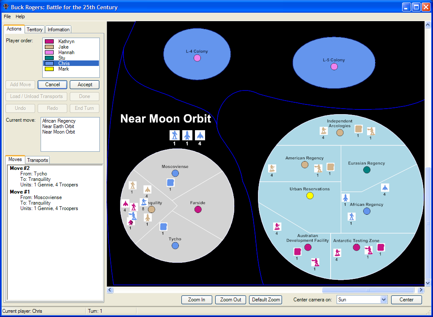Screen dimensions: 433x317
Task: Select Mark in player order list
Action: (x=71, y=69)
